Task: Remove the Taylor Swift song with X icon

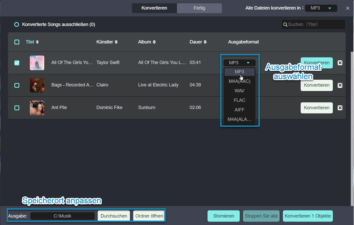Action: 340,63
